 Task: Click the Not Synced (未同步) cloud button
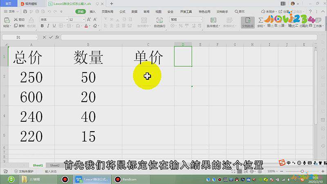click(x=268, y=11)
